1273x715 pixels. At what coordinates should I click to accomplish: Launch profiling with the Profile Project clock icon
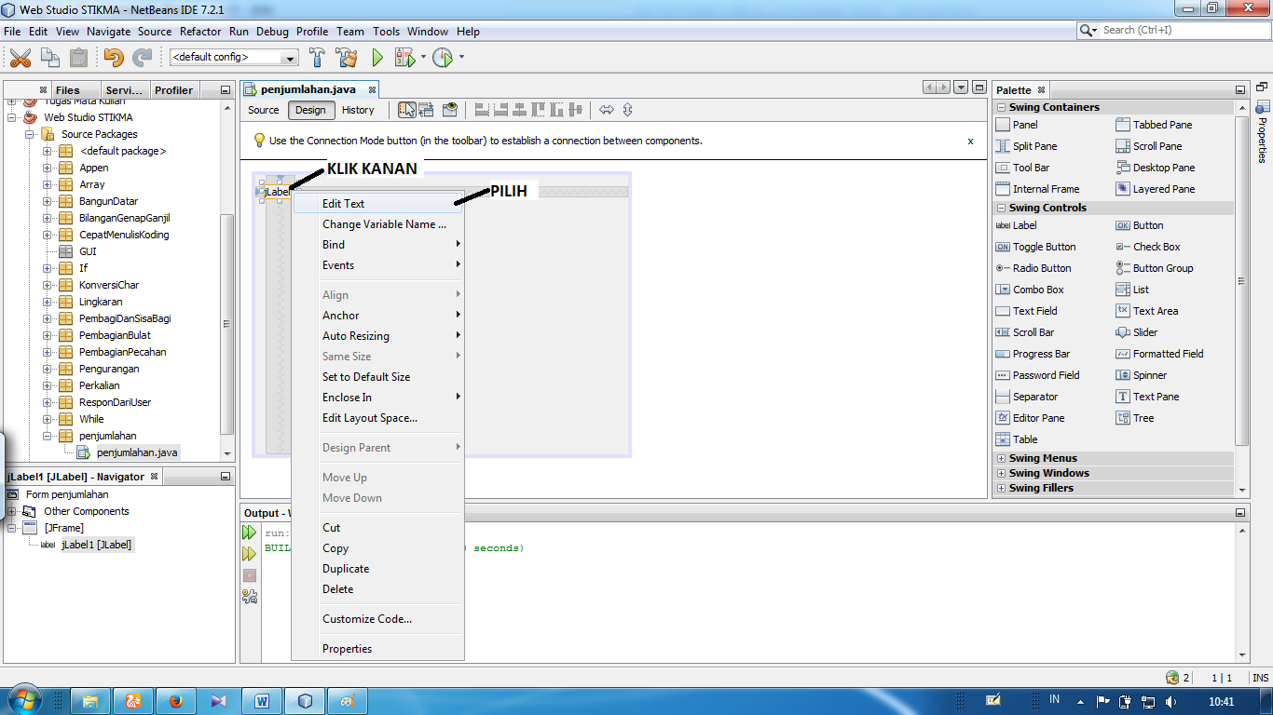click(440, 57)
